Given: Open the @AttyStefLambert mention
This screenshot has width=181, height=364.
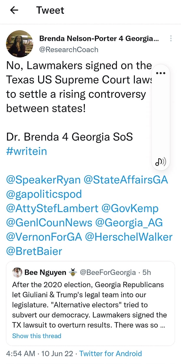Looking at the screenshot, I should pyautogui.click(x=52, y=208).
